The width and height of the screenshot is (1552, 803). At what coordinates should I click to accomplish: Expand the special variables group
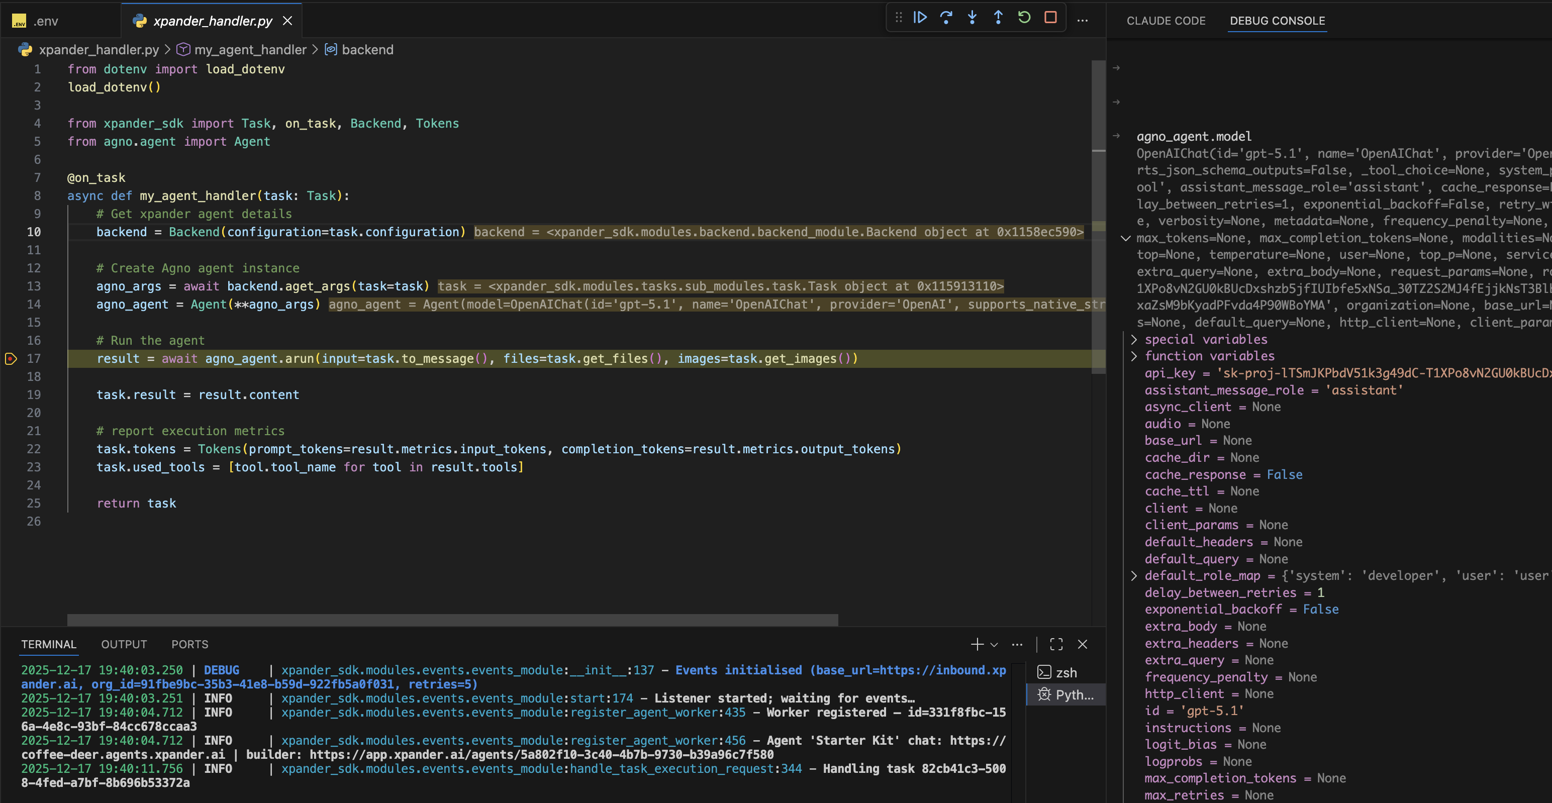(x=1135, y=339)
